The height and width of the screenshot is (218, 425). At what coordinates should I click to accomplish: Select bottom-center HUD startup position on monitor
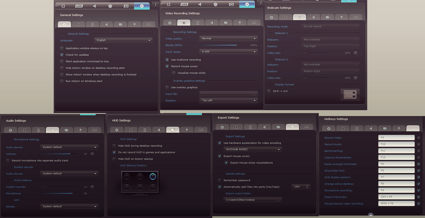coord(140,187)
